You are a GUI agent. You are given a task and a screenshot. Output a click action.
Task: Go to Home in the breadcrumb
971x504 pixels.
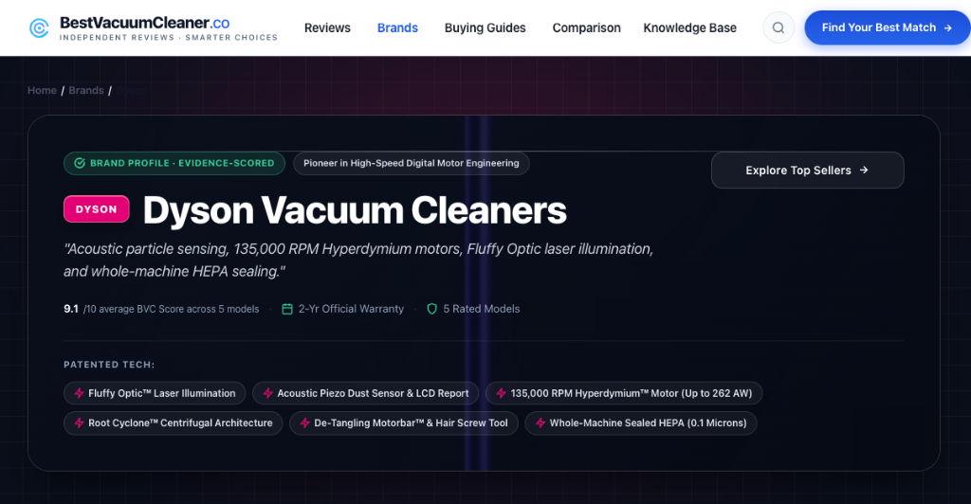[x=42, y=90]
